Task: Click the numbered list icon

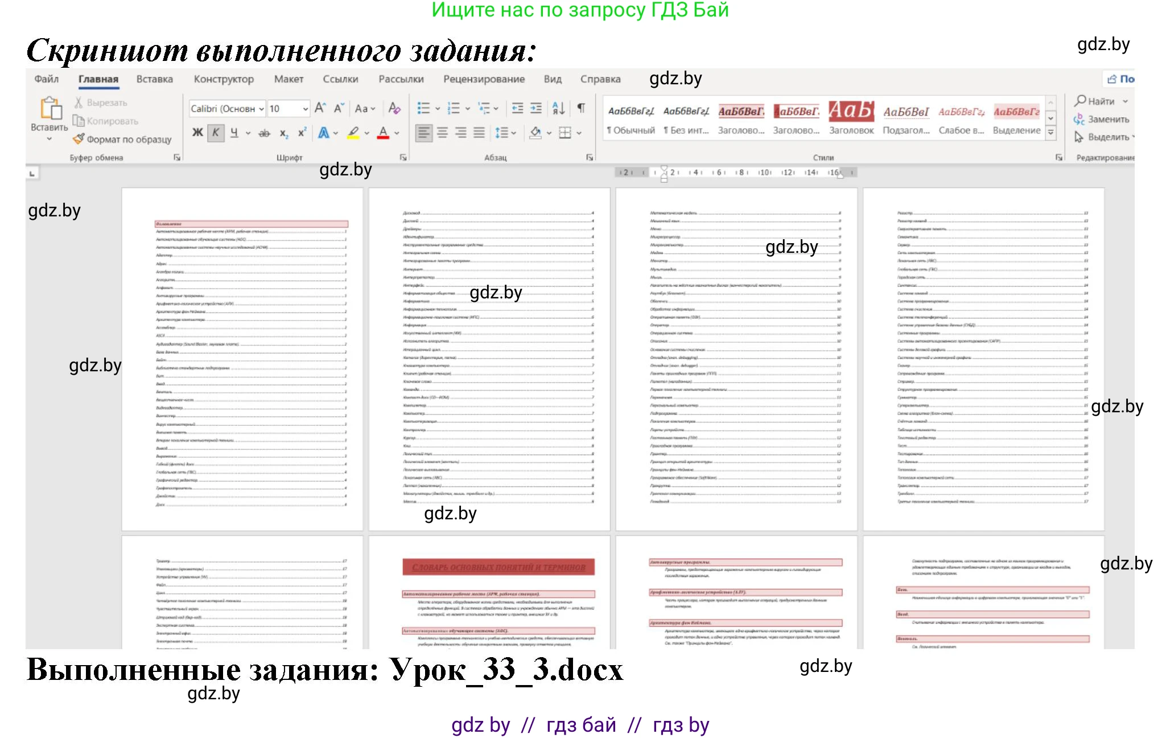Action: click(454, 108)
